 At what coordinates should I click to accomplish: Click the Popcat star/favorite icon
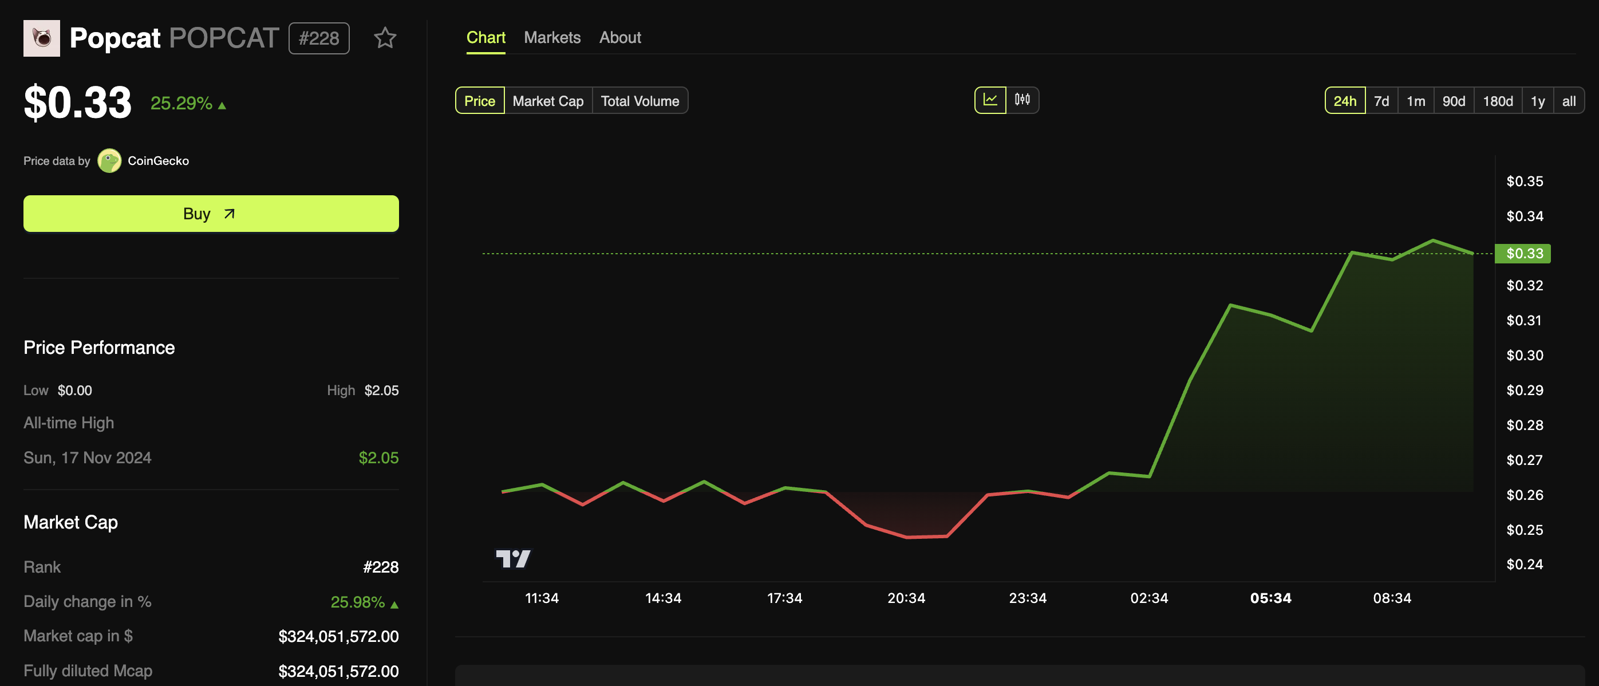(x=385, y=38)
